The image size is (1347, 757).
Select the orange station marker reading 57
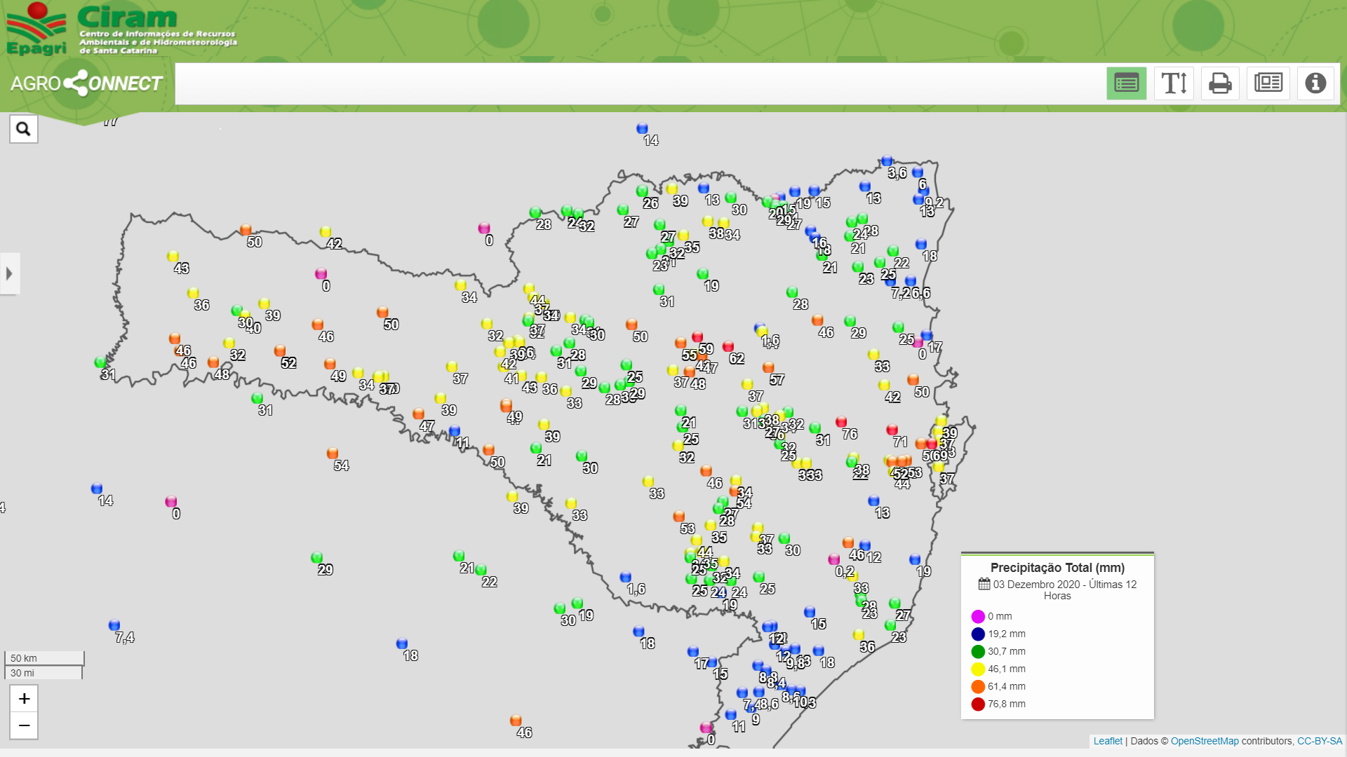tap(768, 367)
